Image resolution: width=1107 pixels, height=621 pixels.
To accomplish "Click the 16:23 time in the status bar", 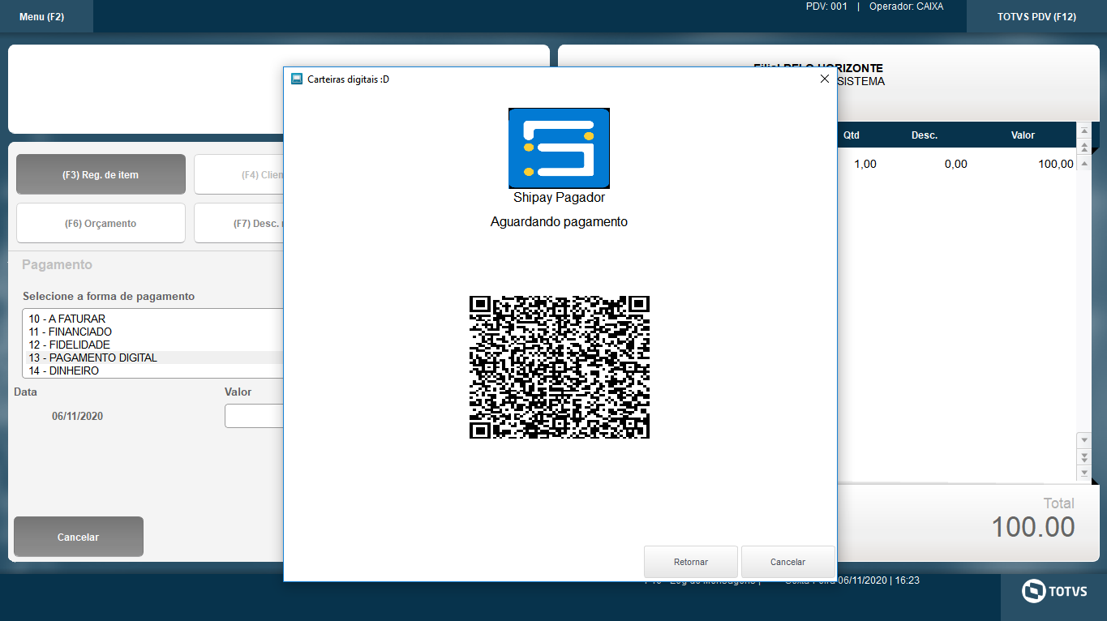I will coord(907,580).
